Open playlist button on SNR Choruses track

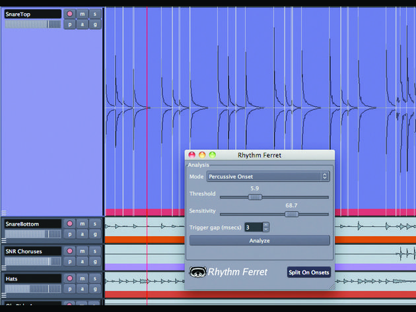pos(70,262)
